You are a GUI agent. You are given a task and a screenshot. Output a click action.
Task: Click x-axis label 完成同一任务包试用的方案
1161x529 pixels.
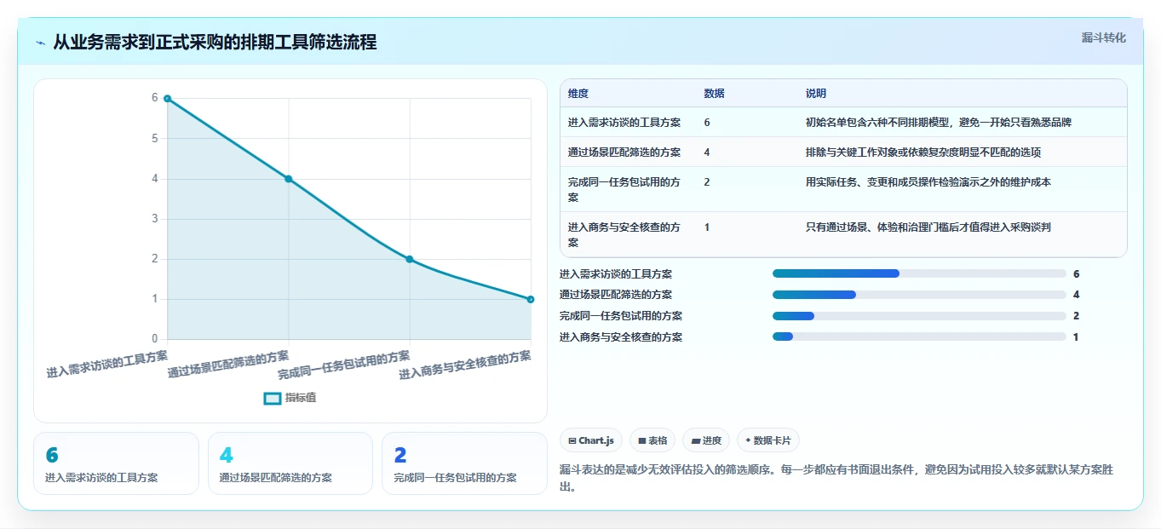coord(344,365)
